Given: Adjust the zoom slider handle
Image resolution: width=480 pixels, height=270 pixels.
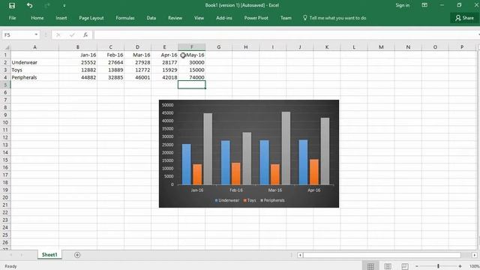Looking at the screenshot, I should [x=438, y=266].
